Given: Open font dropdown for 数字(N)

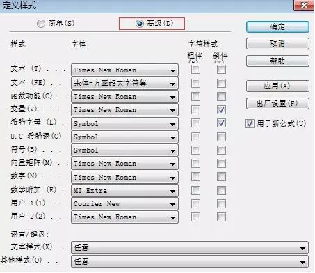Looking at the screenshot, I should (x=124, y=178).
